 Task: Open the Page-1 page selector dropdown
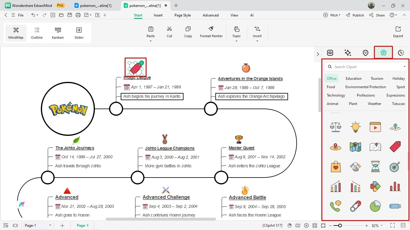(x=50, y=226)
